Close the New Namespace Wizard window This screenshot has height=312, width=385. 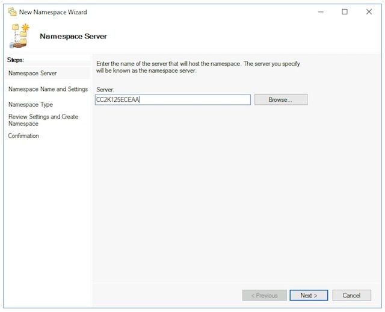(369, 12)
